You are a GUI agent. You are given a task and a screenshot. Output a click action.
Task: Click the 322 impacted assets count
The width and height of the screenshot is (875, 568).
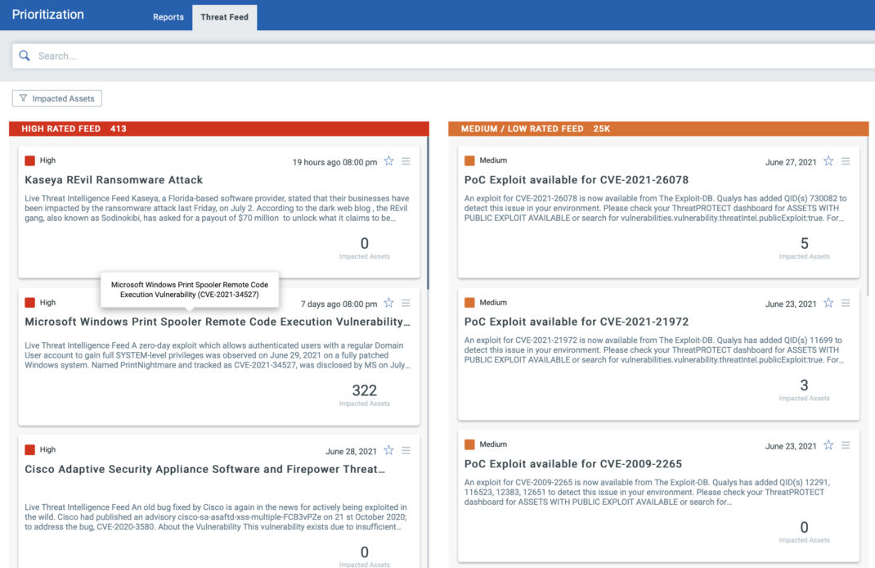(365, 390)
